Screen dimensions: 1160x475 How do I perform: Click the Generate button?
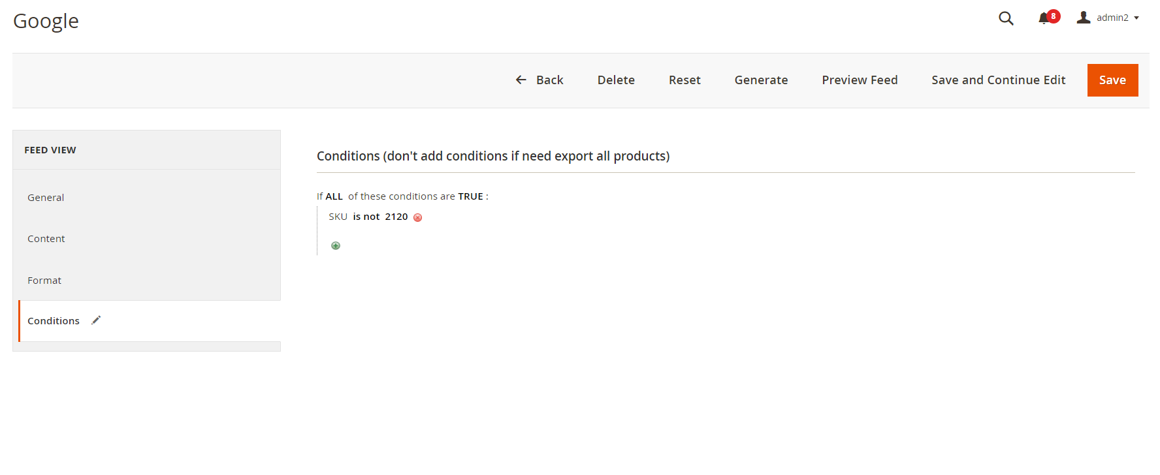(761, 80)
